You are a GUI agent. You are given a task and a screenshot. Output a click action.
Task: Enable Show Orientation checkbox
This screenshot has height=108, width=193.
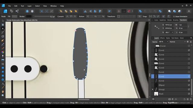click(x=174, y=16)
